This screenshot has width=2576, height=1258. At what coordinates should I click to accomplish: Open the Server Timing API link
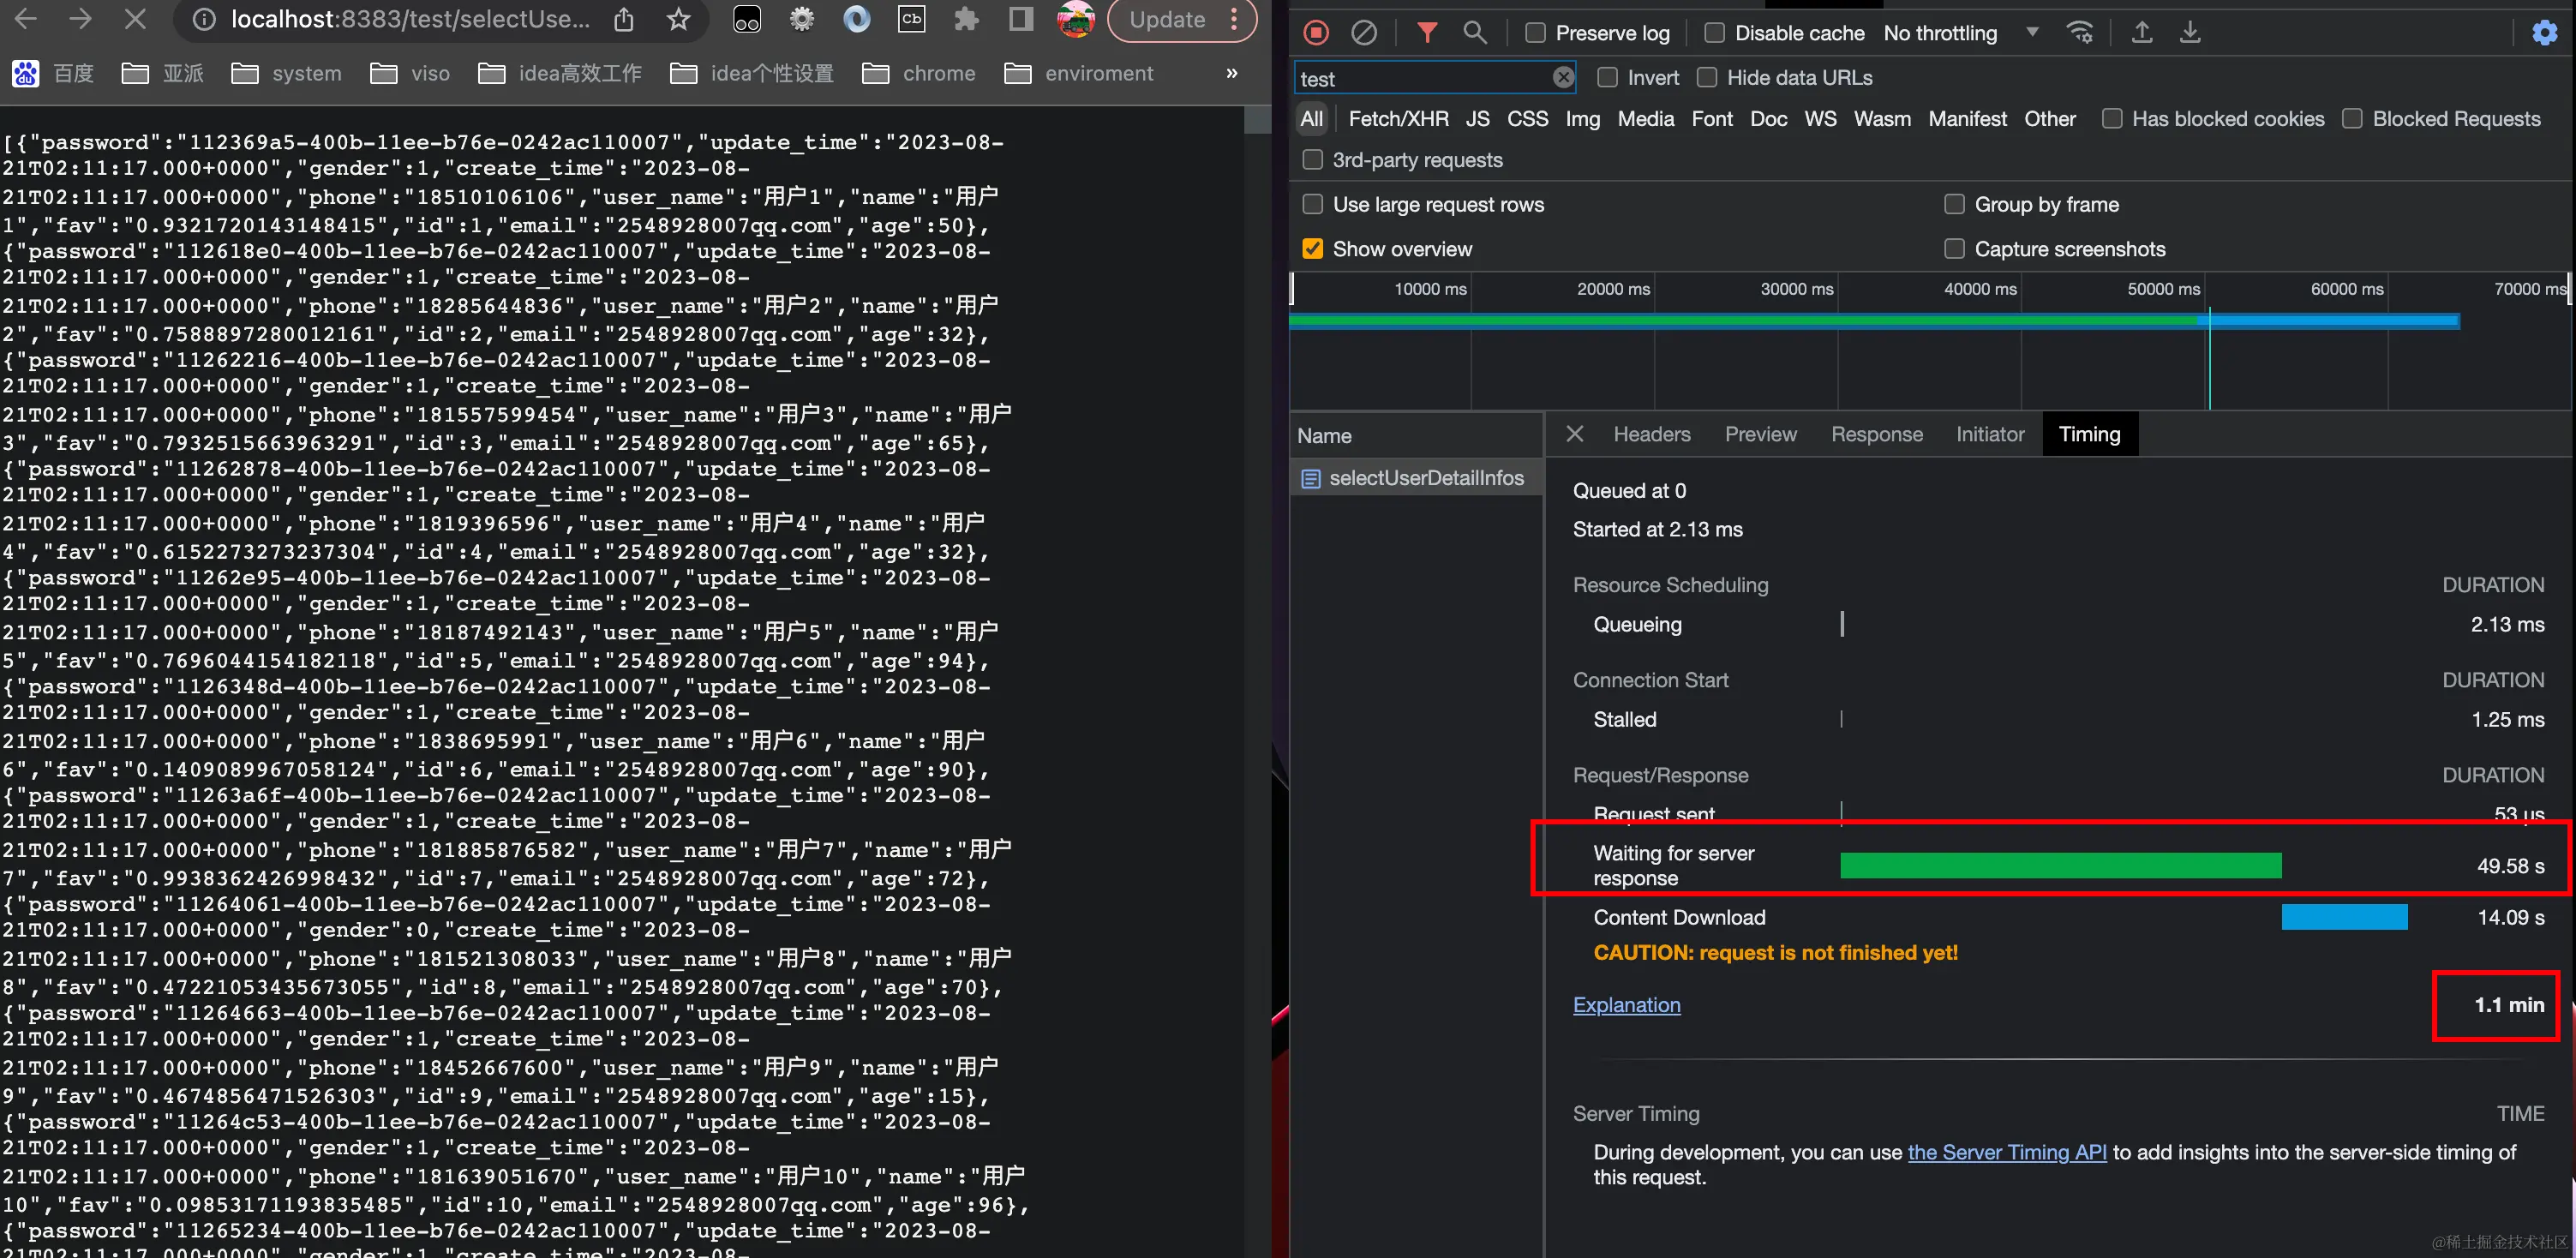pos(2006,1152)
